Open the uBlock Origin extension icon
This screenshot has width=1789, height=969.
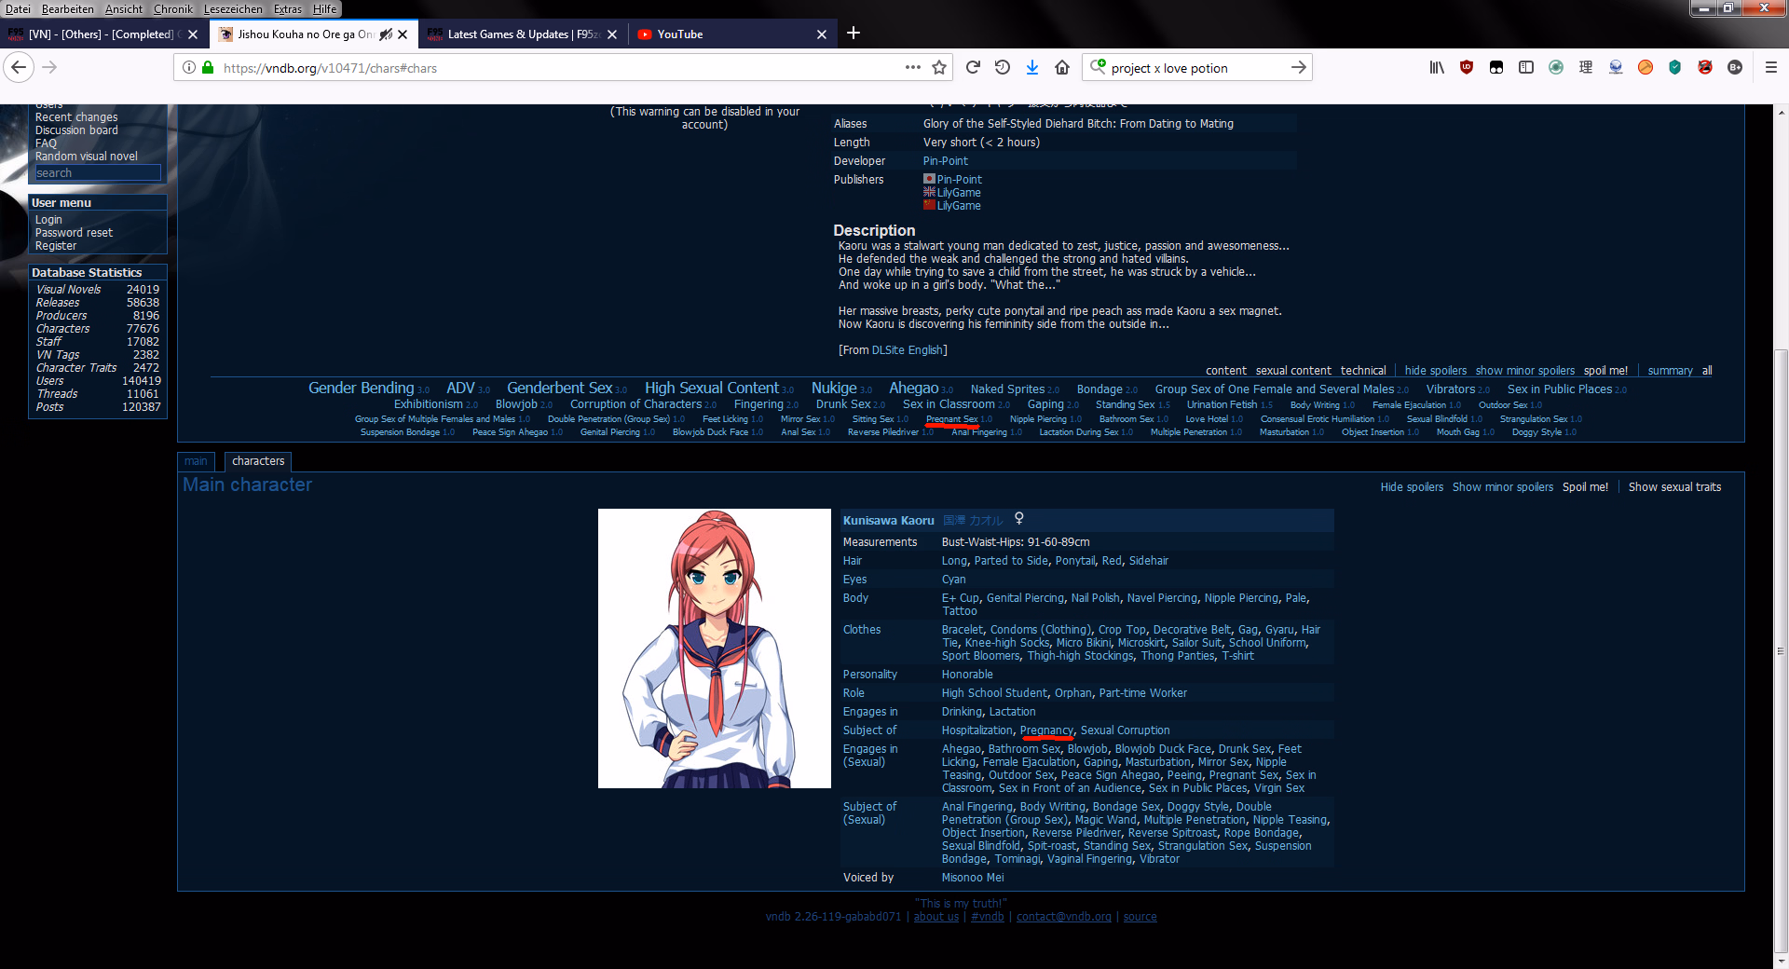[x=1467, y=67]
